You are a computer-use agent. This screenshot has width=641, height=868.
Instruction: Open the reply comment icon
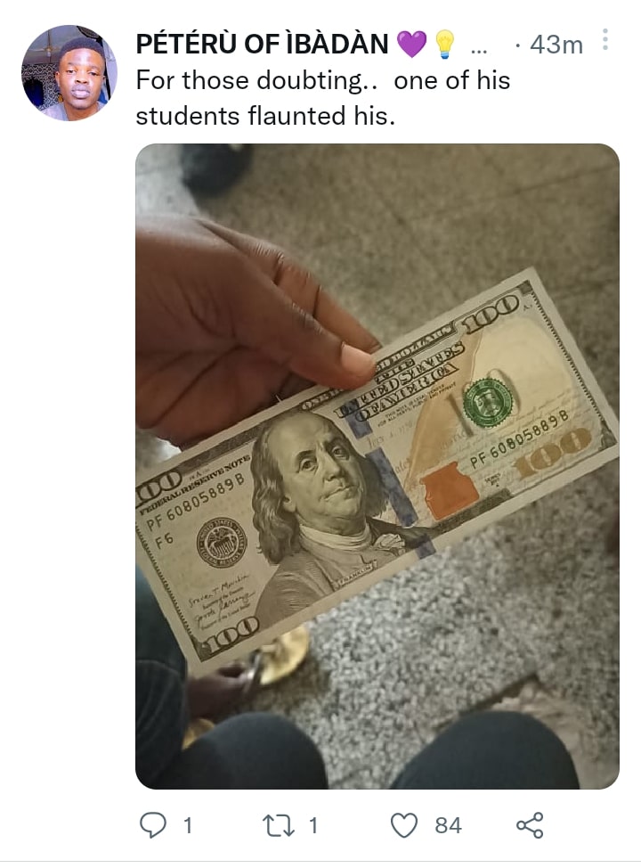click(x=152, y=825)
